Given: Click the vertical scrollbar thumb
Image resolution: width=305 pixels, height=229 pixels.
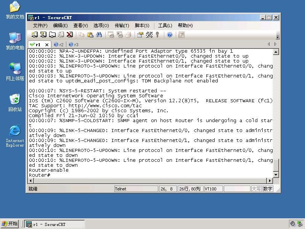Looking at the screenshot, I should tap(276, 165).
